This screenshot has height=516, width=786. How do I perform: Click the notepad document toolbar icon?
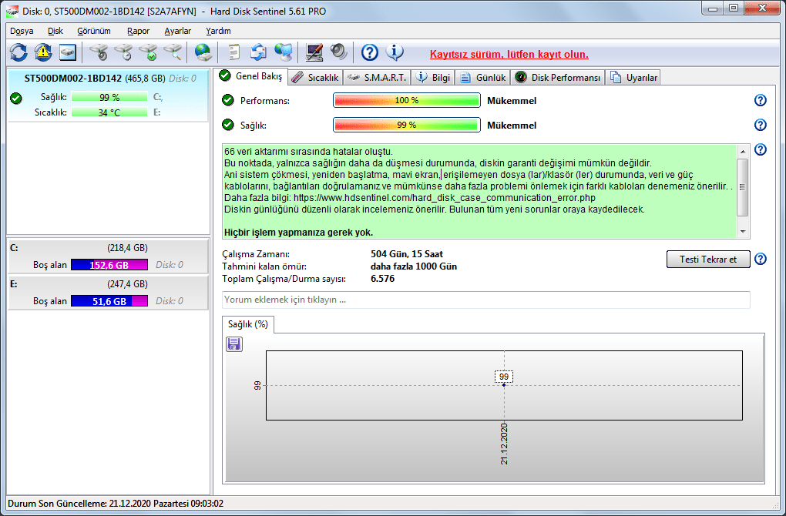pos(234,52)
